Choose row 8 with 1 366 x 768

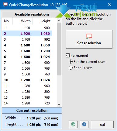(x=27, y=68)
